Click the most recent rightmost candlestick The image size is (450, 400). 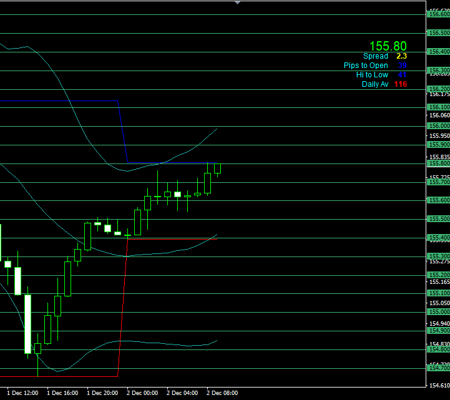click(218, 168)
